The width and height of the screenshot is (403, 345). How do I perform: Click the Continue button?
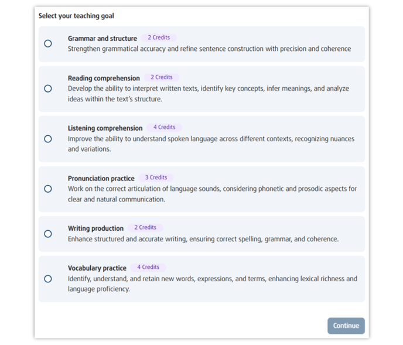point(346,326)
